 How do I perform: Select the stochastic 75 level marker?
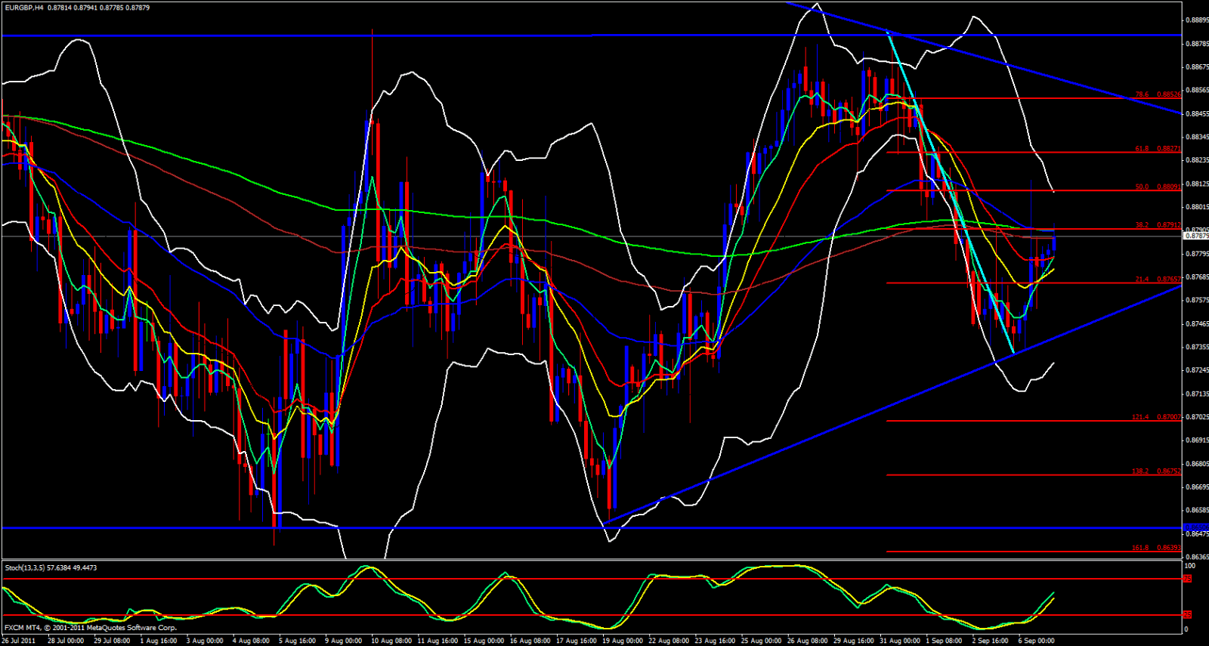(x=1187, y=579)
